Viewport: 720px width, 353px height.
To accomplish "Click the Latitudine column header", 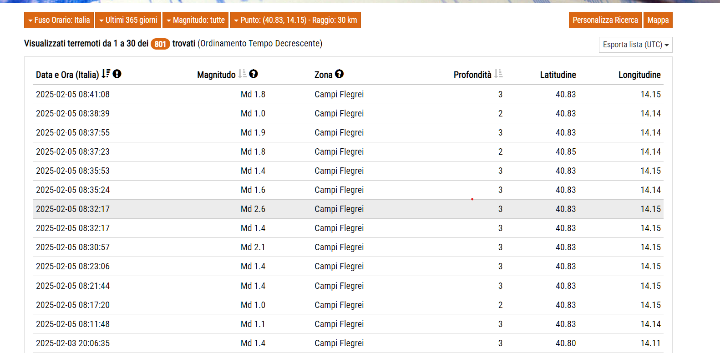I will pos(558,75).
